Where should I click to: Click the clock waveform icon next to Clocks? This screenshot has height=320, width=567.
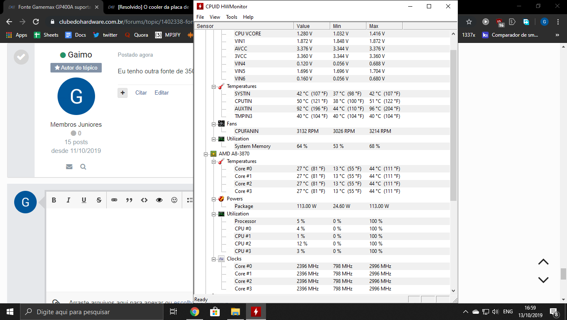click(x=221, y=259)
